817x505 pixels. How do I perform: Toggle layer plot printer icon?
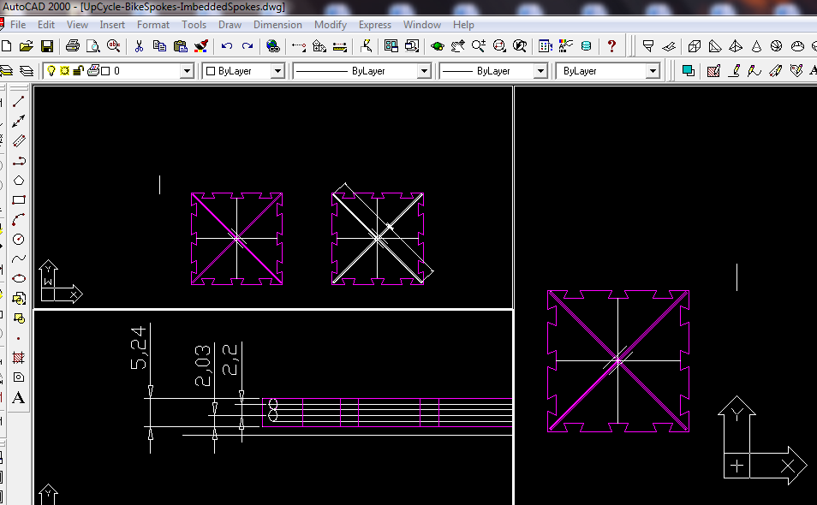pos(92,71)
